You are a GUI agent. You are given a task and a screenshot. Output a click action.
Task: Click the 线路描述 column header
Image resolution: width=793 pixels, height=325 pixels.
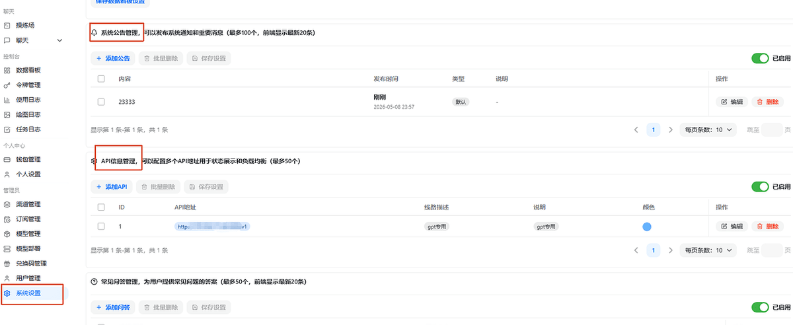(436, 207)
